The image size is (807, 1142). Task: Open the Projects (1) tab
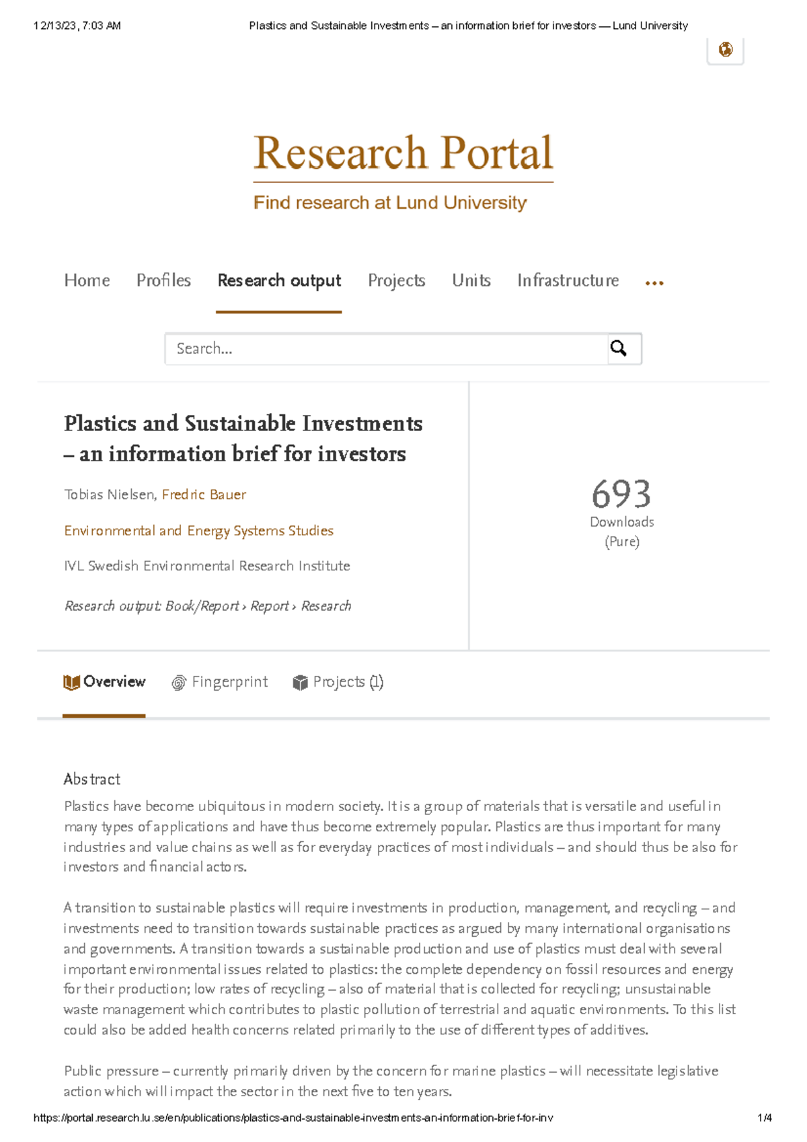(347, 682)
